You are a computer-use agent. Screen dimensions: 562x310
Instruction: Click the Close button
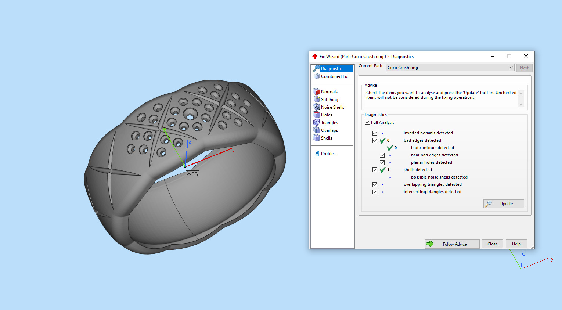493,244
